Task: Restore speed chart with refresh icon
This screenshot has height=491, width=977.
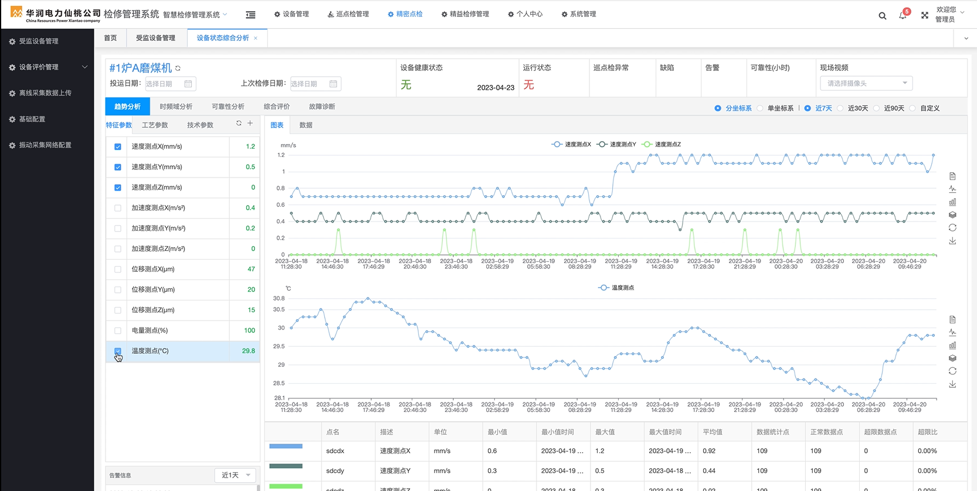Action: (x=952, y=228)
